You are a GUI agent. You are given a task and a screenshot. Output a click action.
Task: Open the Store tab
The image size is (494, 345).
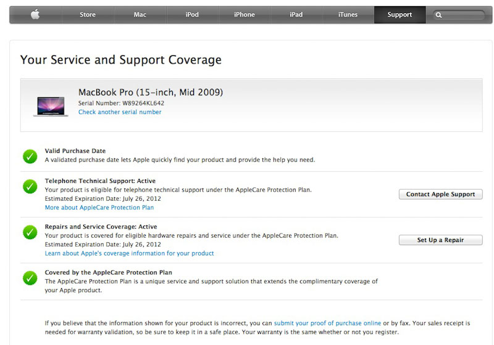pyautogui.click(x=88, y=15)
